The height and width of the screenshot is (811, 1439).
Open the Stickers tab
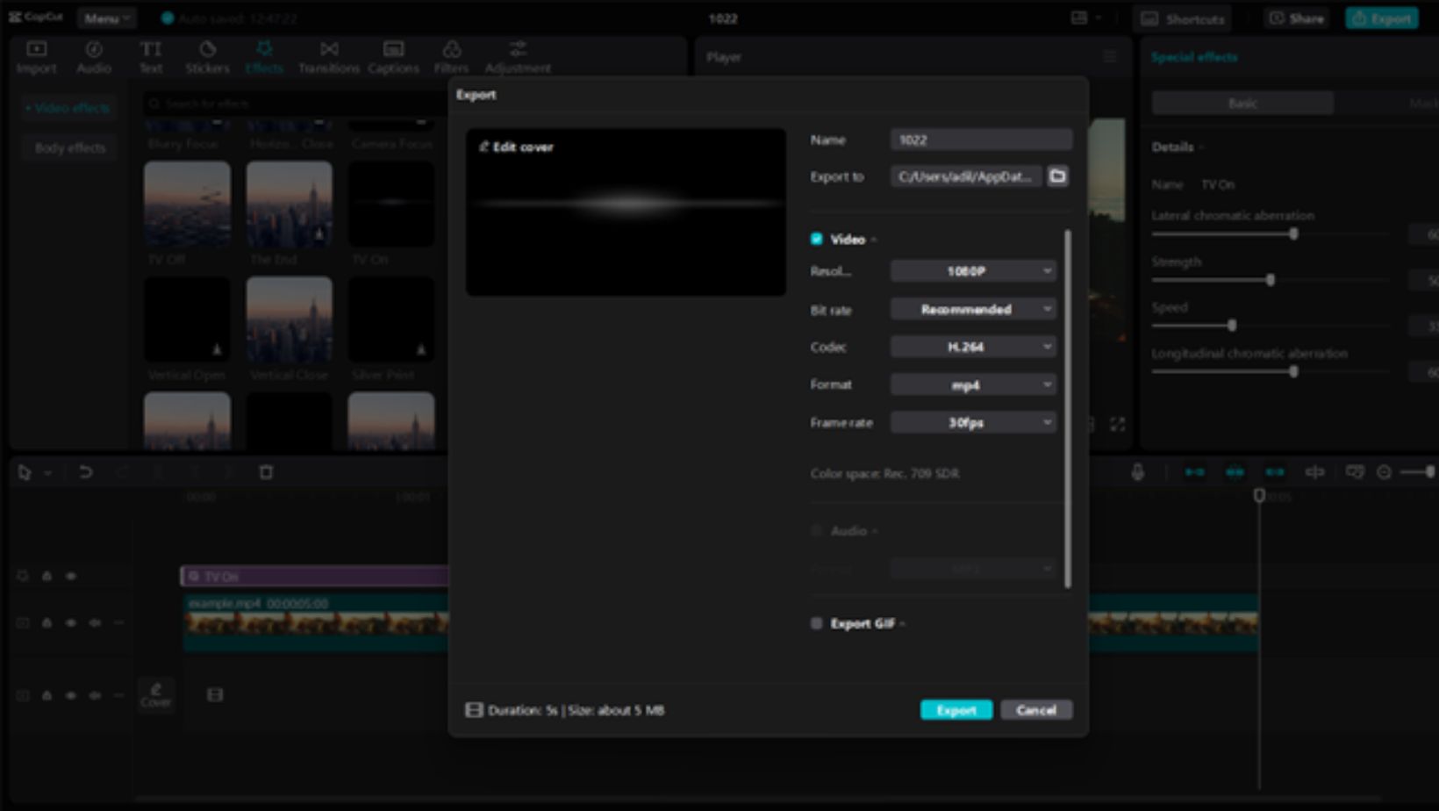[x=207, y=57]
